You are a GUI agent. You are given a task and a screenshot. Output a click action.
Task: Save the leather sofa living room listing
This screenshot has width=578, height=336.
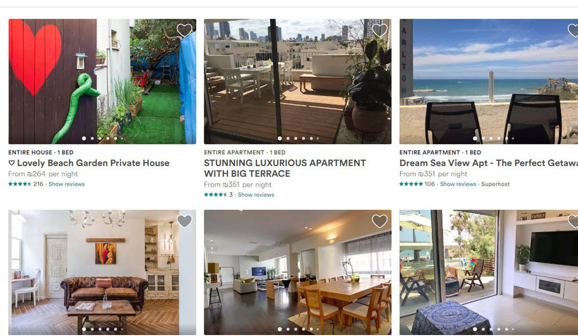click(184, 221)
